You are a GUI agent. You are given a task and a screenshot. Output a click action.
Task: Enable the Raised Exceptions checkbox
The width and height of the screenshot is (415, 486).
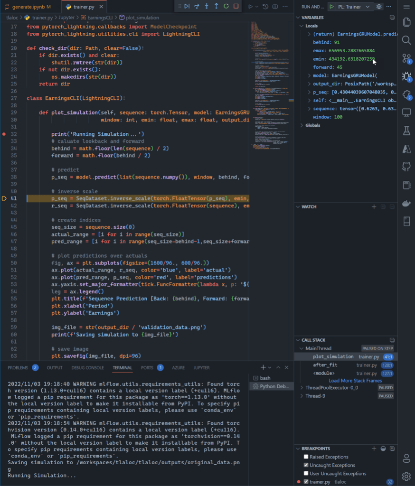[306, 457]
